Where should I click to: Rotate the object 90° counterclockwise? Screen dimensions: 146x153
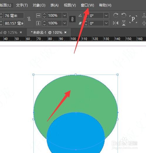tap(124, 15)
